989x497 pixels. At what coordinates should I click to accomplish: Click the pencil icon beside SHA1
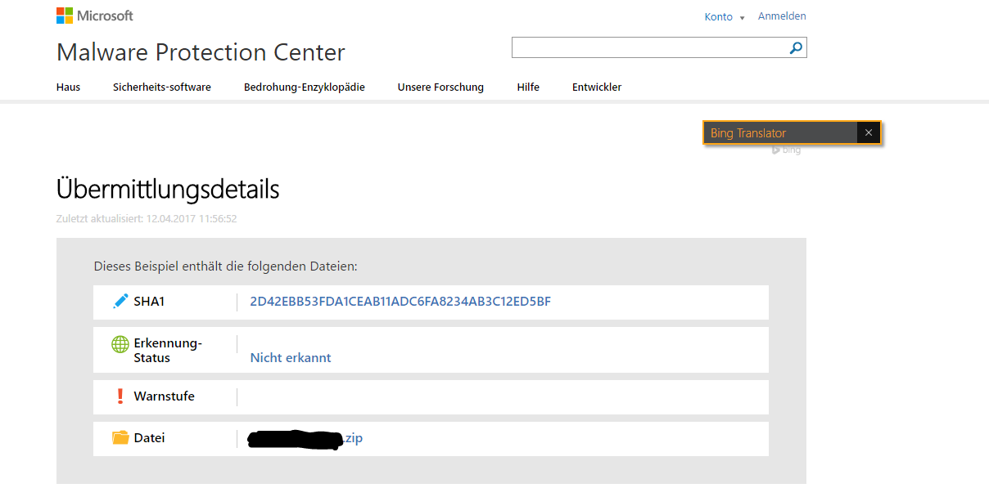click(120, 302)
